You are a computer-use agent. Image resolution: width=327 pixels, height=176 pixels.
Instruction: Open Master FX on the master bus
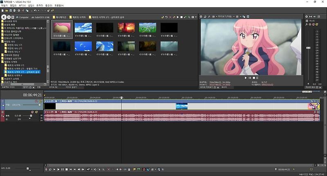coord(307,24)
